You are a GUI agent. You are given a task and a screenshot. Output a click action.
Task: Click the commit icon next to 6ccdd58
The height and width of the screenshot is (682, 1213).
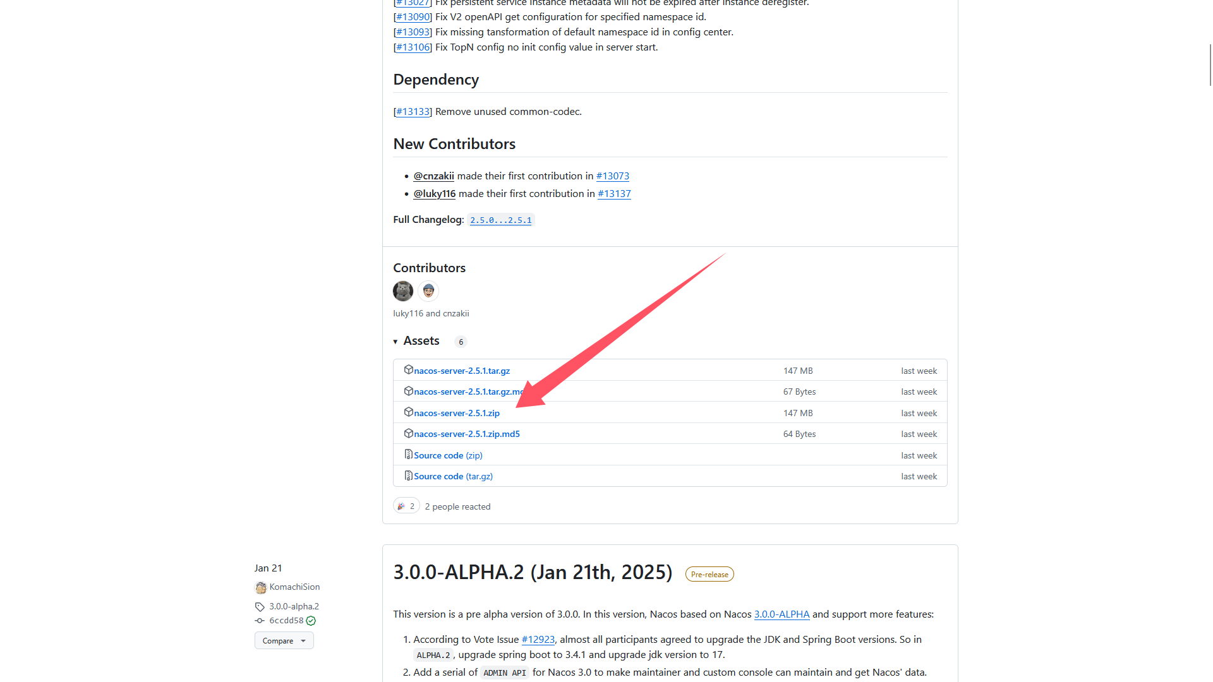(x=260, y=621)
